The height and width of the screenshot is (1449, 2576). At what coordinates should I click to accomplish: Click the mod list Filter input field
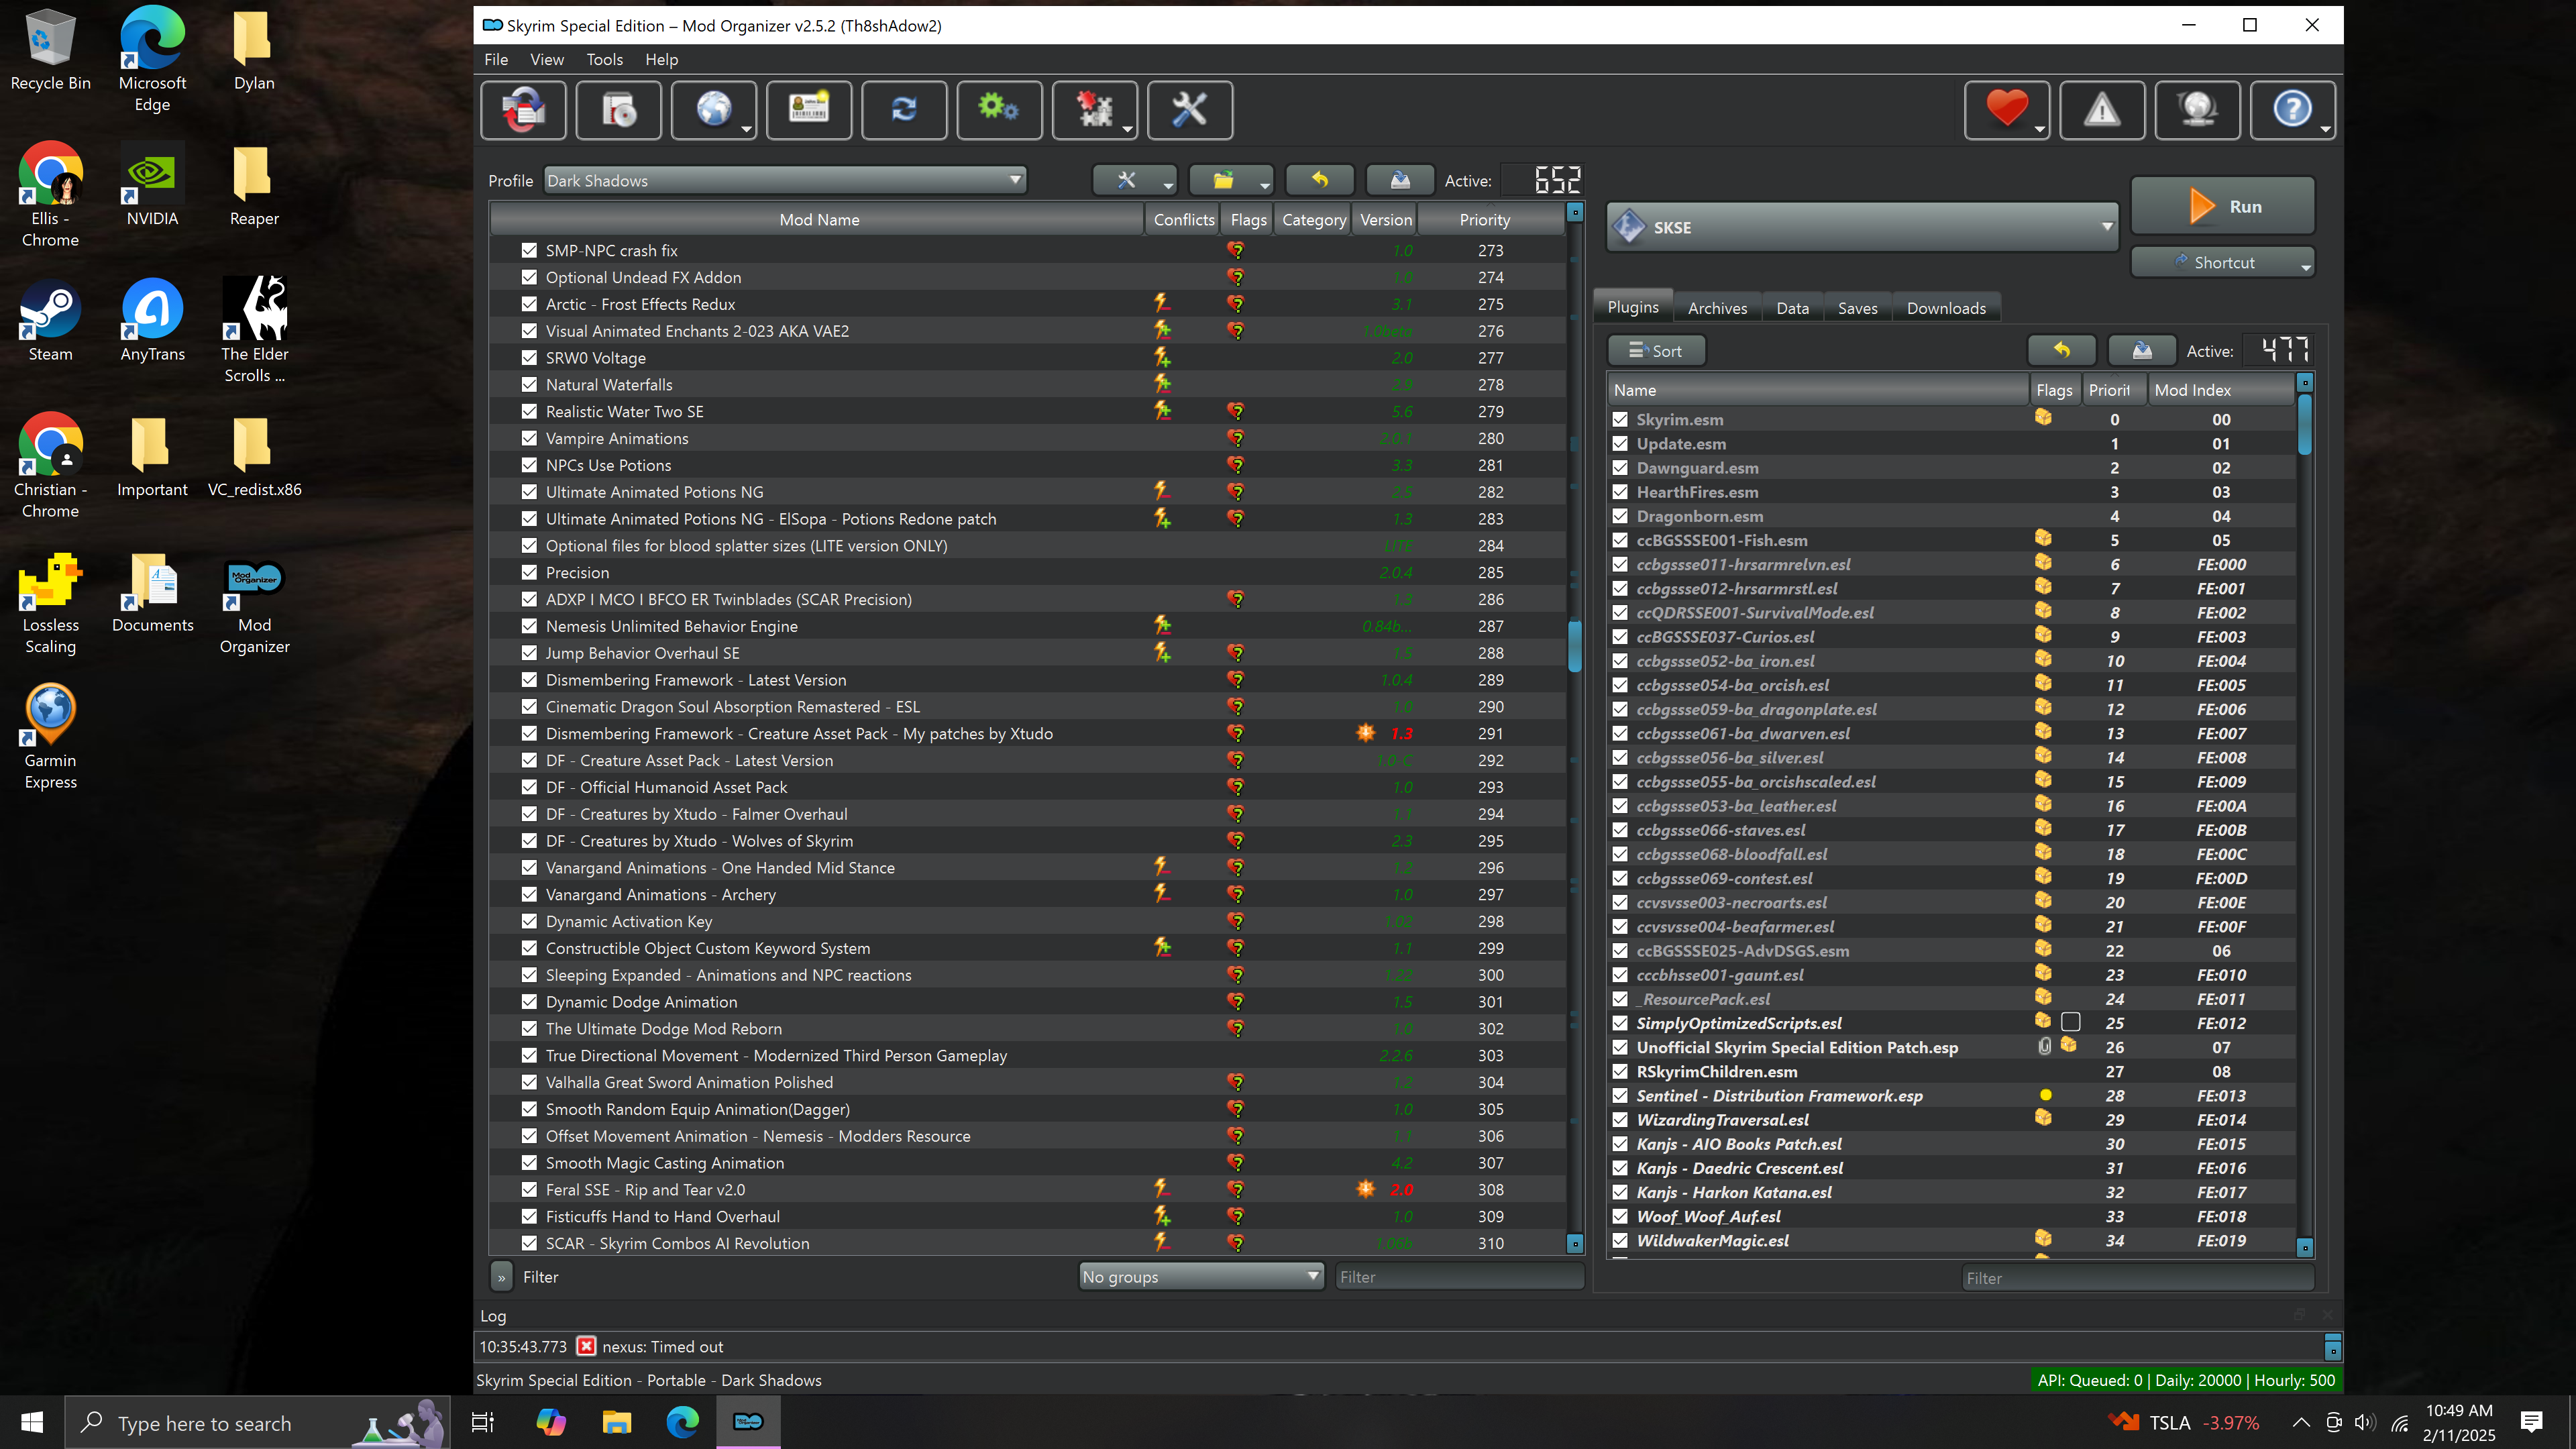click(x=1459, y=1276)
